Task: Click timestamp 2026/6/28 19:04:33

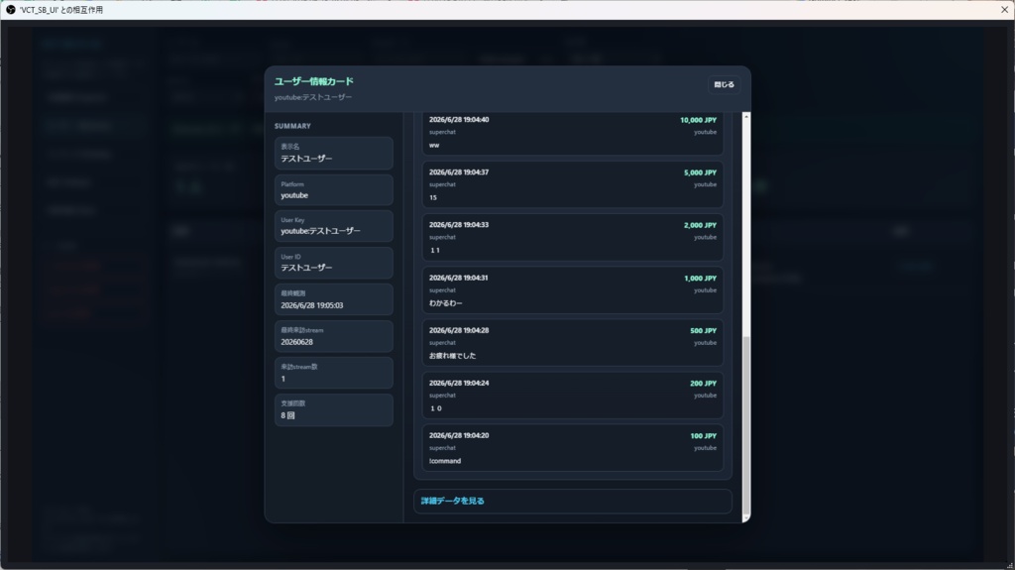Action: pyautogui.click(x=459, y=225)
